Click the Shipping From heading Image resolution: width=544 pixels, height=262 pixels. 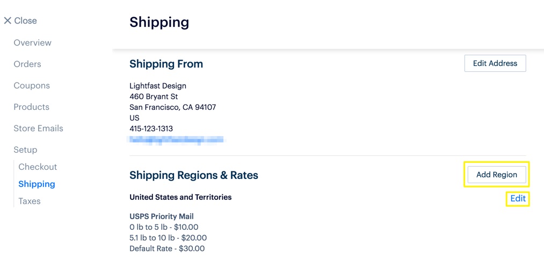click(x=166, y=64)
